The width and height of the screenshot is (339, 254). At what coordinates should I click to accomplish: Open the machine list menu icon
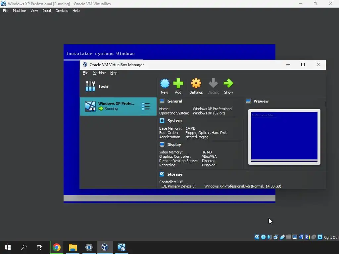(x=146, y=106)
